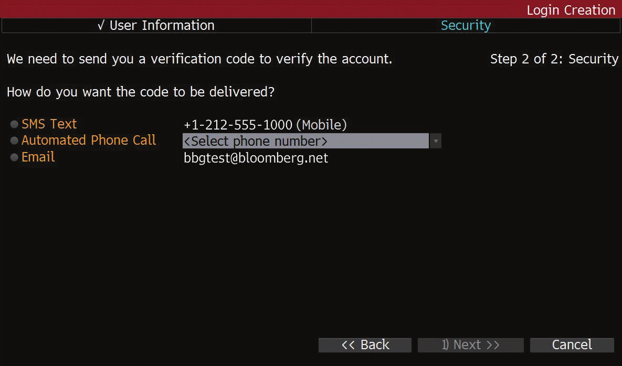Click the SMS Text orange label
This screenshot has width=622, height=366.
click(49, 124)
